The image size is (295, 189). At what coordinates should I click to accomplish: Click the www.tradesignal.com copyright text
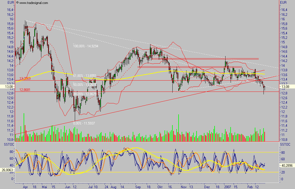(x=32, y=3)
